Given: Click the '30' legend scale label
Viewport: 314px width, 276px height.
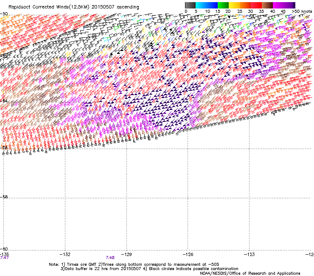Looking at the screenshot, I should point(250,11).
